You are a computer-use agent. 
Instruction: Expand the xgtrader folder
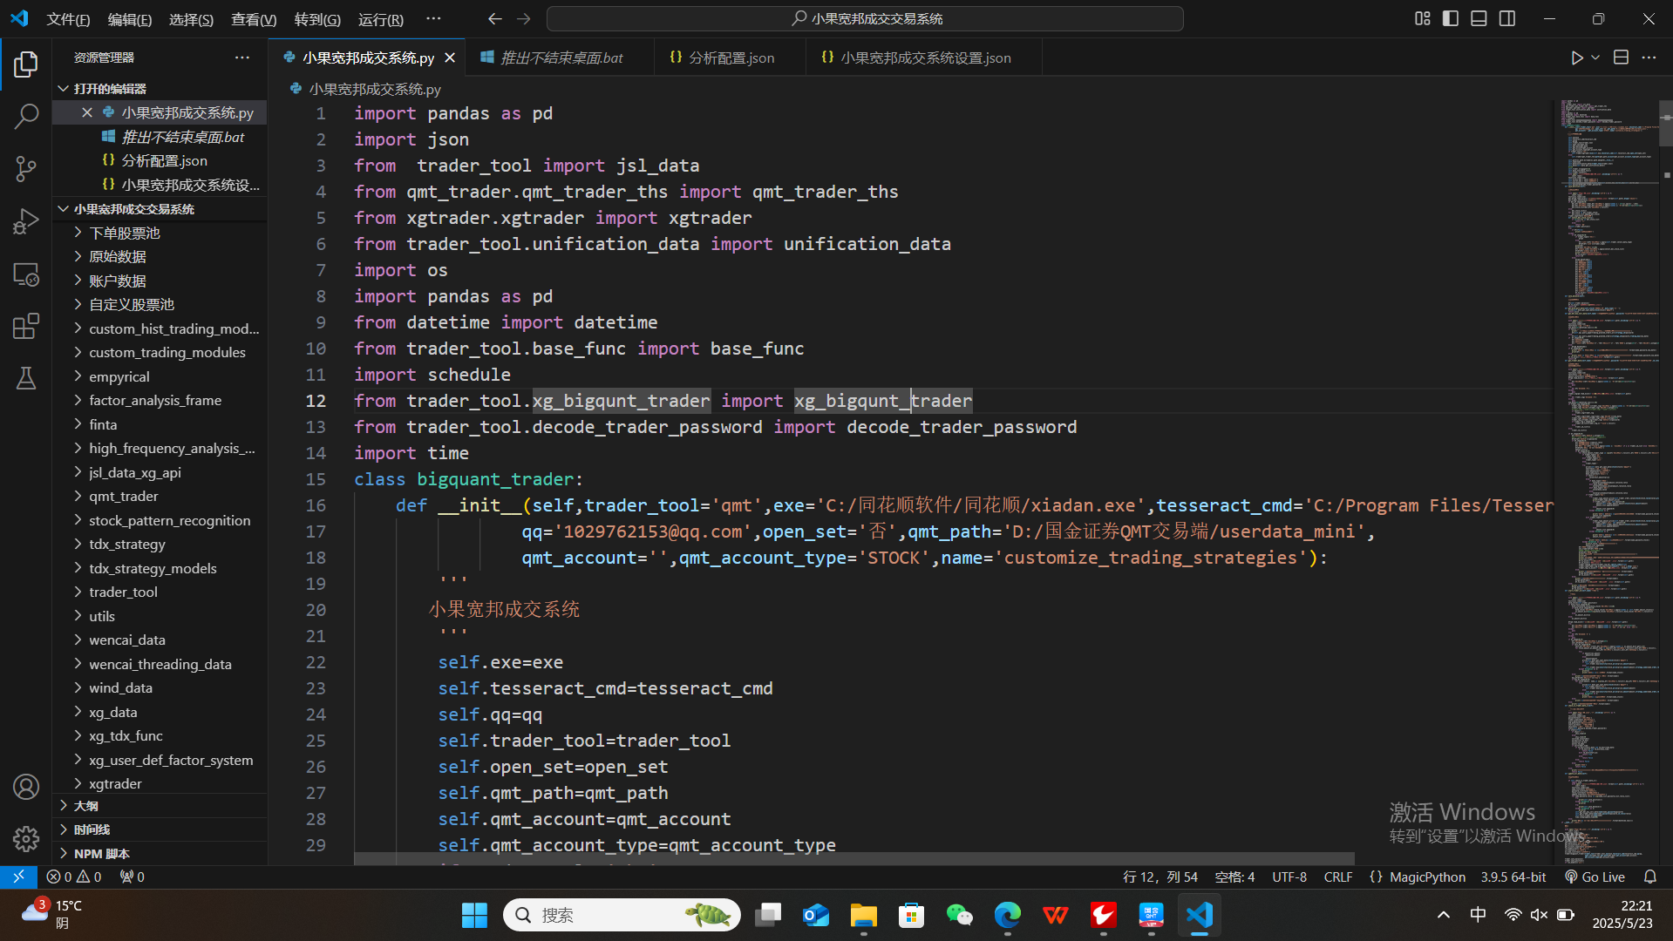tap(160, 783)
